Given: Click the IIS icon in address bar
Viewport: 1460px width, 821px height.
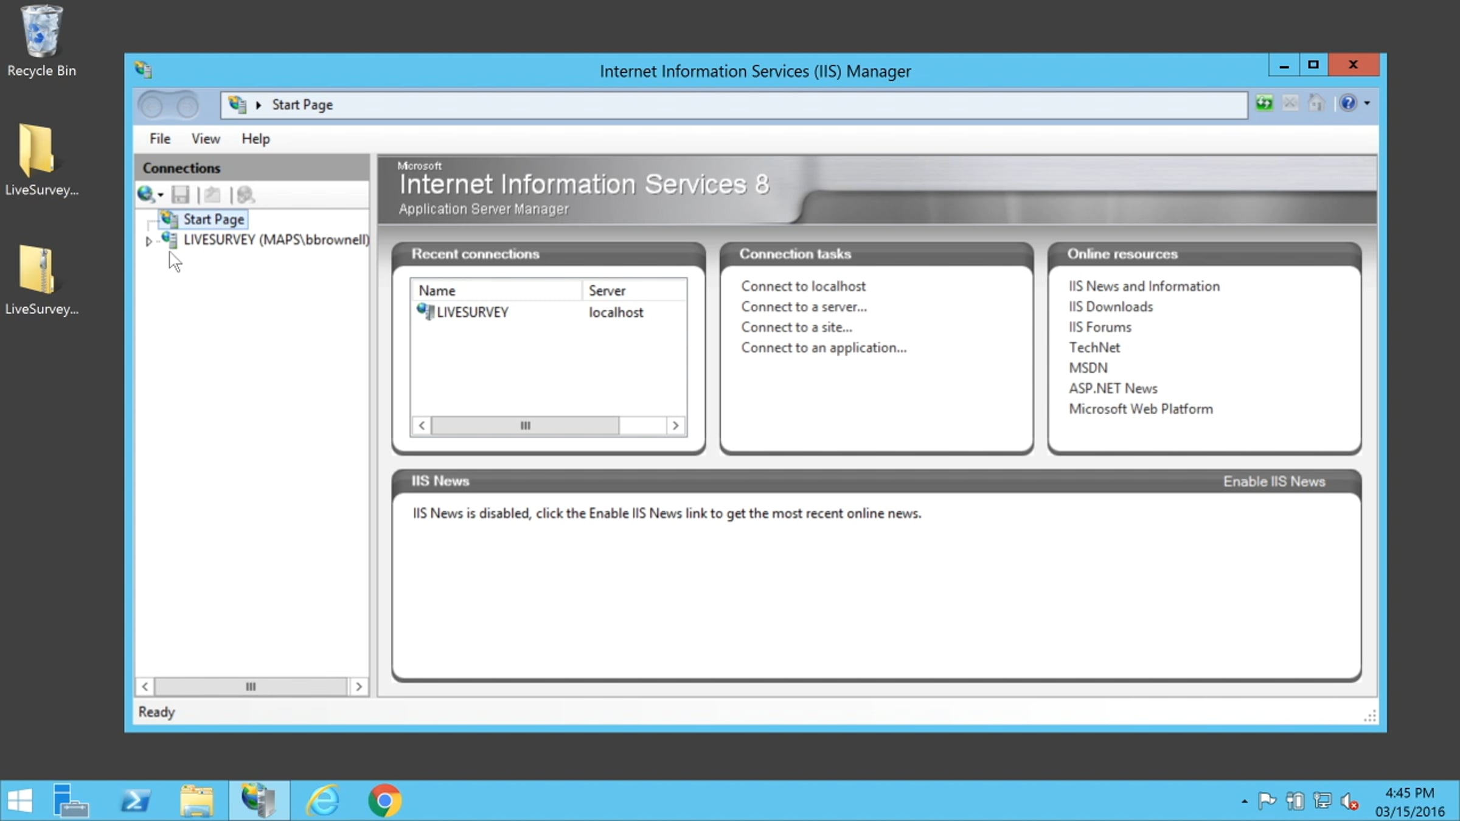Looking at the screenshot, I should pyautogui.click(x=237, y=105).
